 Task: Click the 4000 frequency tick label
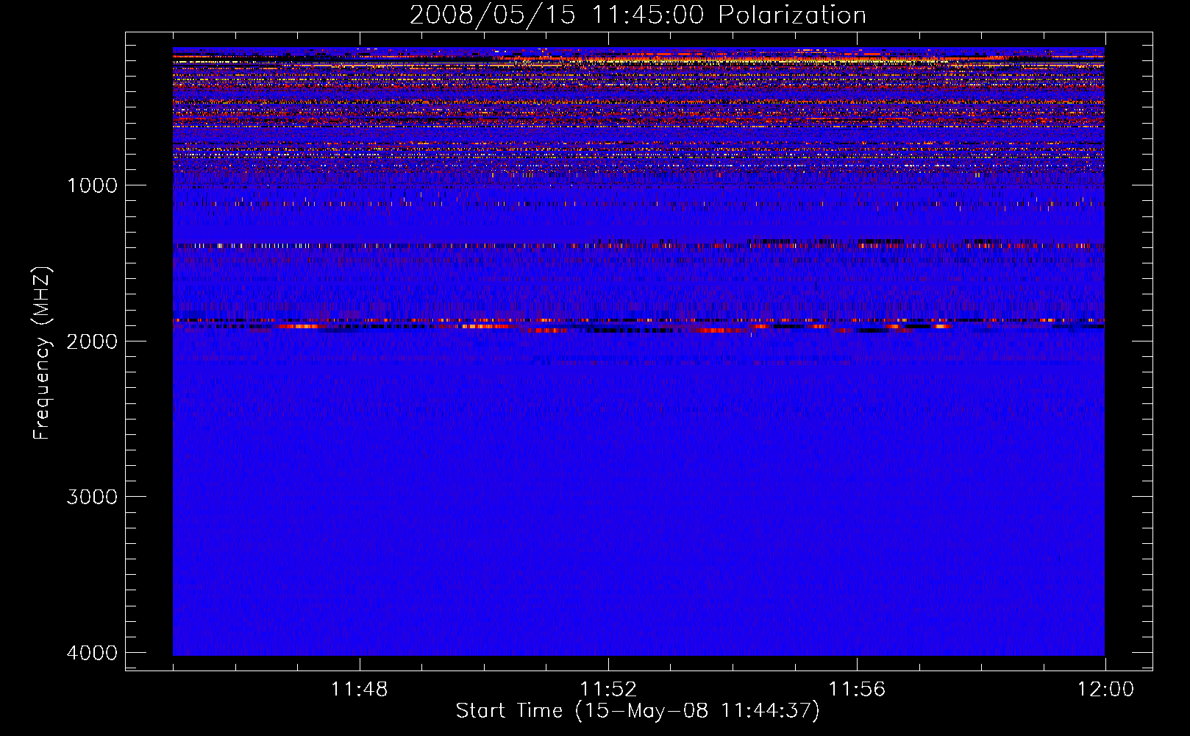[92, 653]
